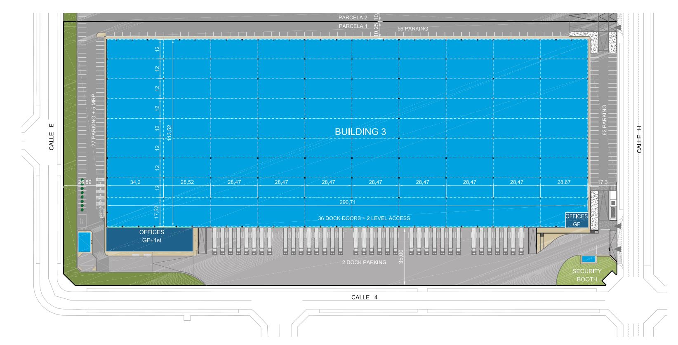Click the CALLE H street label

pos(639,139)
